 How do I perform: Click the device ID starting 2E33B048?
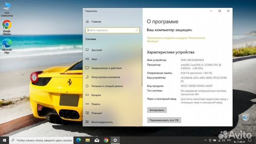(204, 79)
